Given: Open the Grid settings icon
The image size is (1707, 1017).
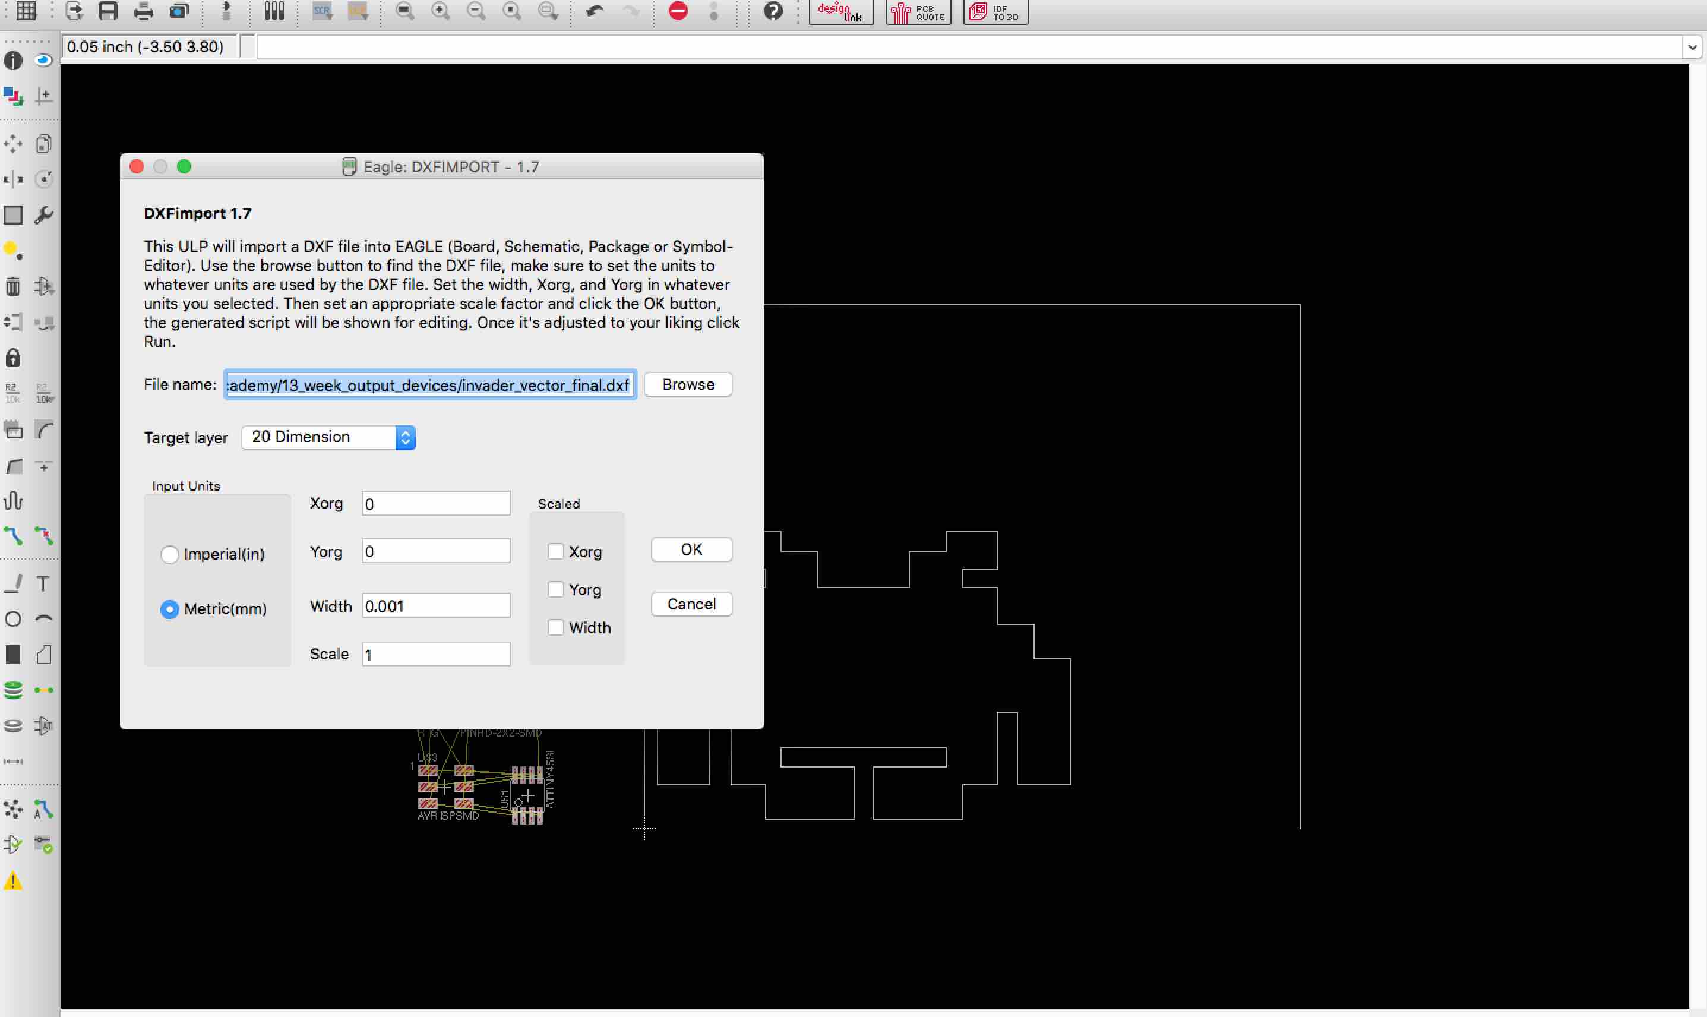Looking at the screenshot, I should (26, 11).
